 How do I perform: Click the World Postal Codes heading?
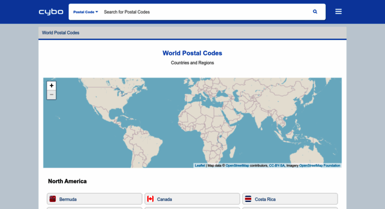tap(192, 53)
